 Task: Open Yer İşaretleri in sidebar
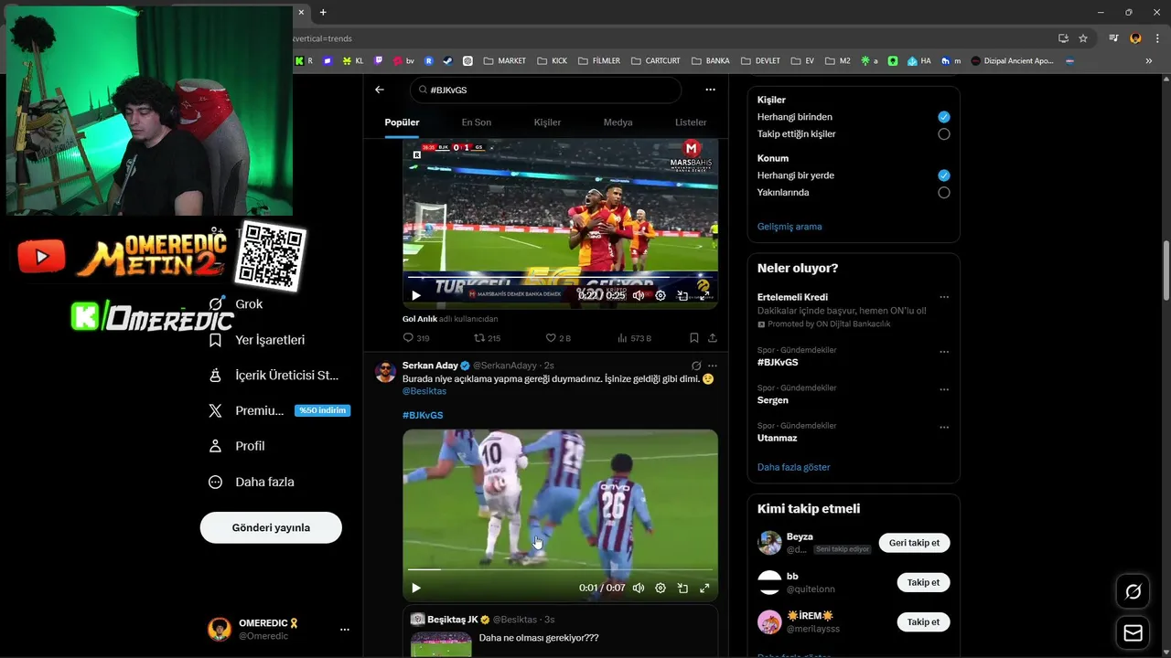[x=257, y=340]
